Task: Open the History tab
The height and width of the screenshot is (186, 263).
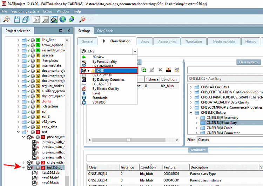Action: click(x=251, y=42)
